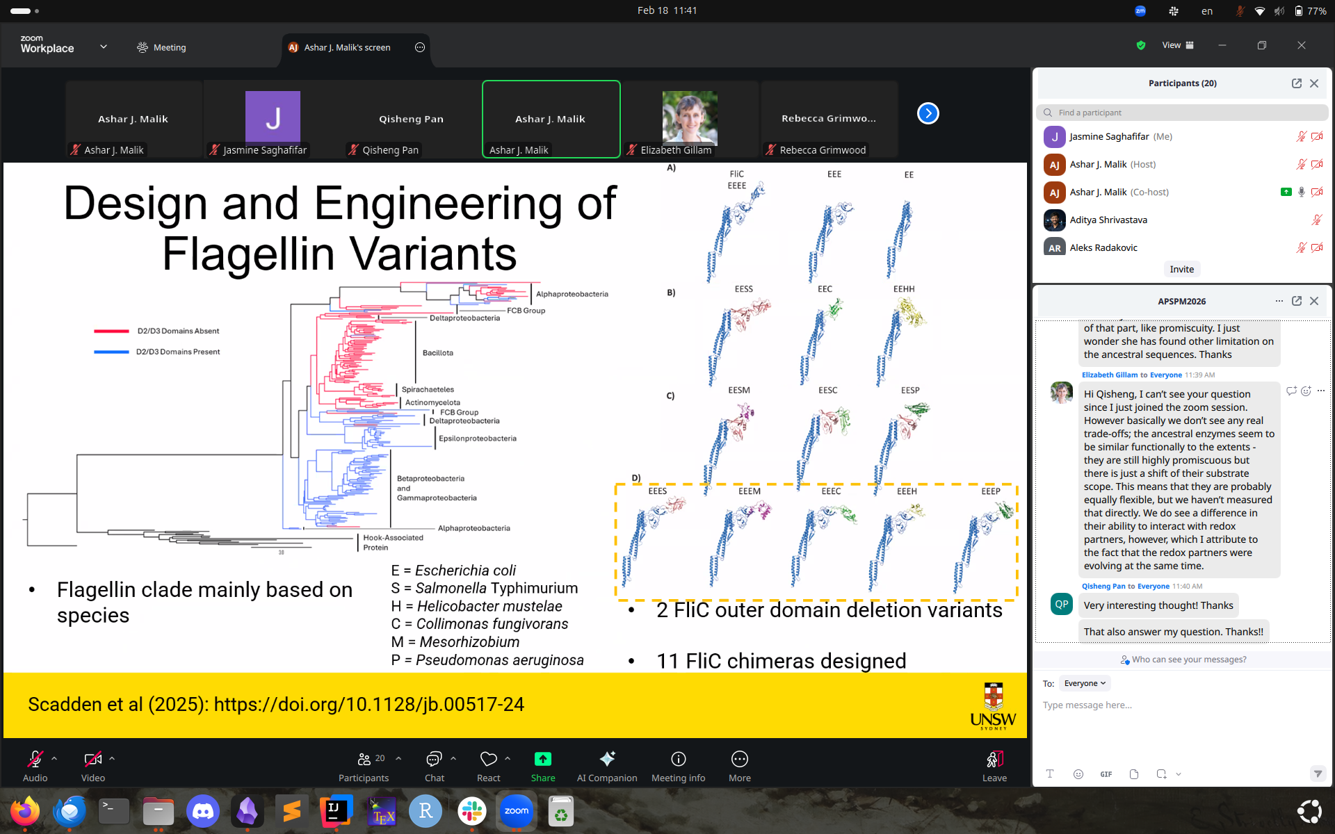Pop out the Participants panel
This screenshot has height=834, width=1335.
pyautogui.click(x=1296, y=83)
